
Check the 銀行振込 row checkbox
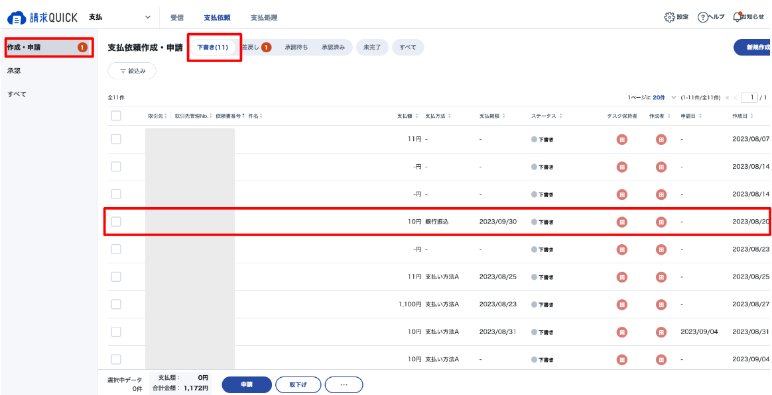[116, 222]
